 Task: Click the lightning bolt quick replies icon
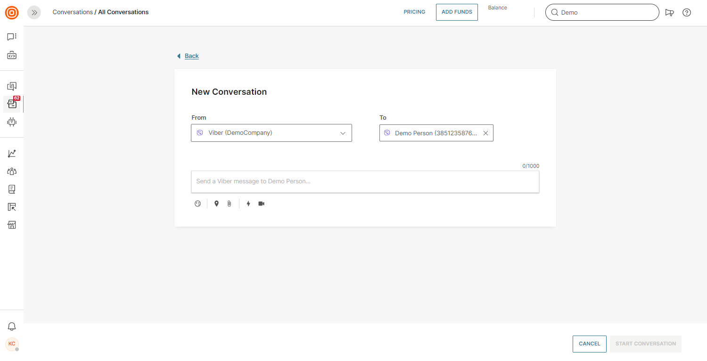click(x=248, y=204)
